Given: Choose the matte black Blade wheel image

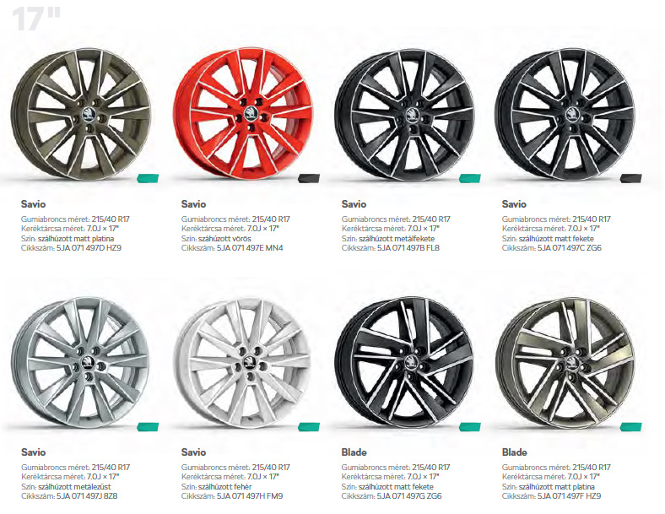Looking at the screenshot, I should (x=403, y=363).
